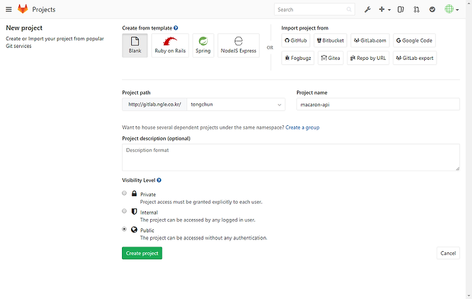Focus the Search field
Image resolution: width=472 pixels, height=299 pixels.
(x=314, y=10)
